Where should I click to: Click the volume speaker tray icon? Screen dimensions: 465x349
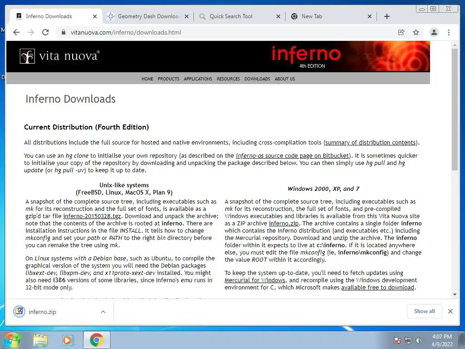click(x=419, y=340)
